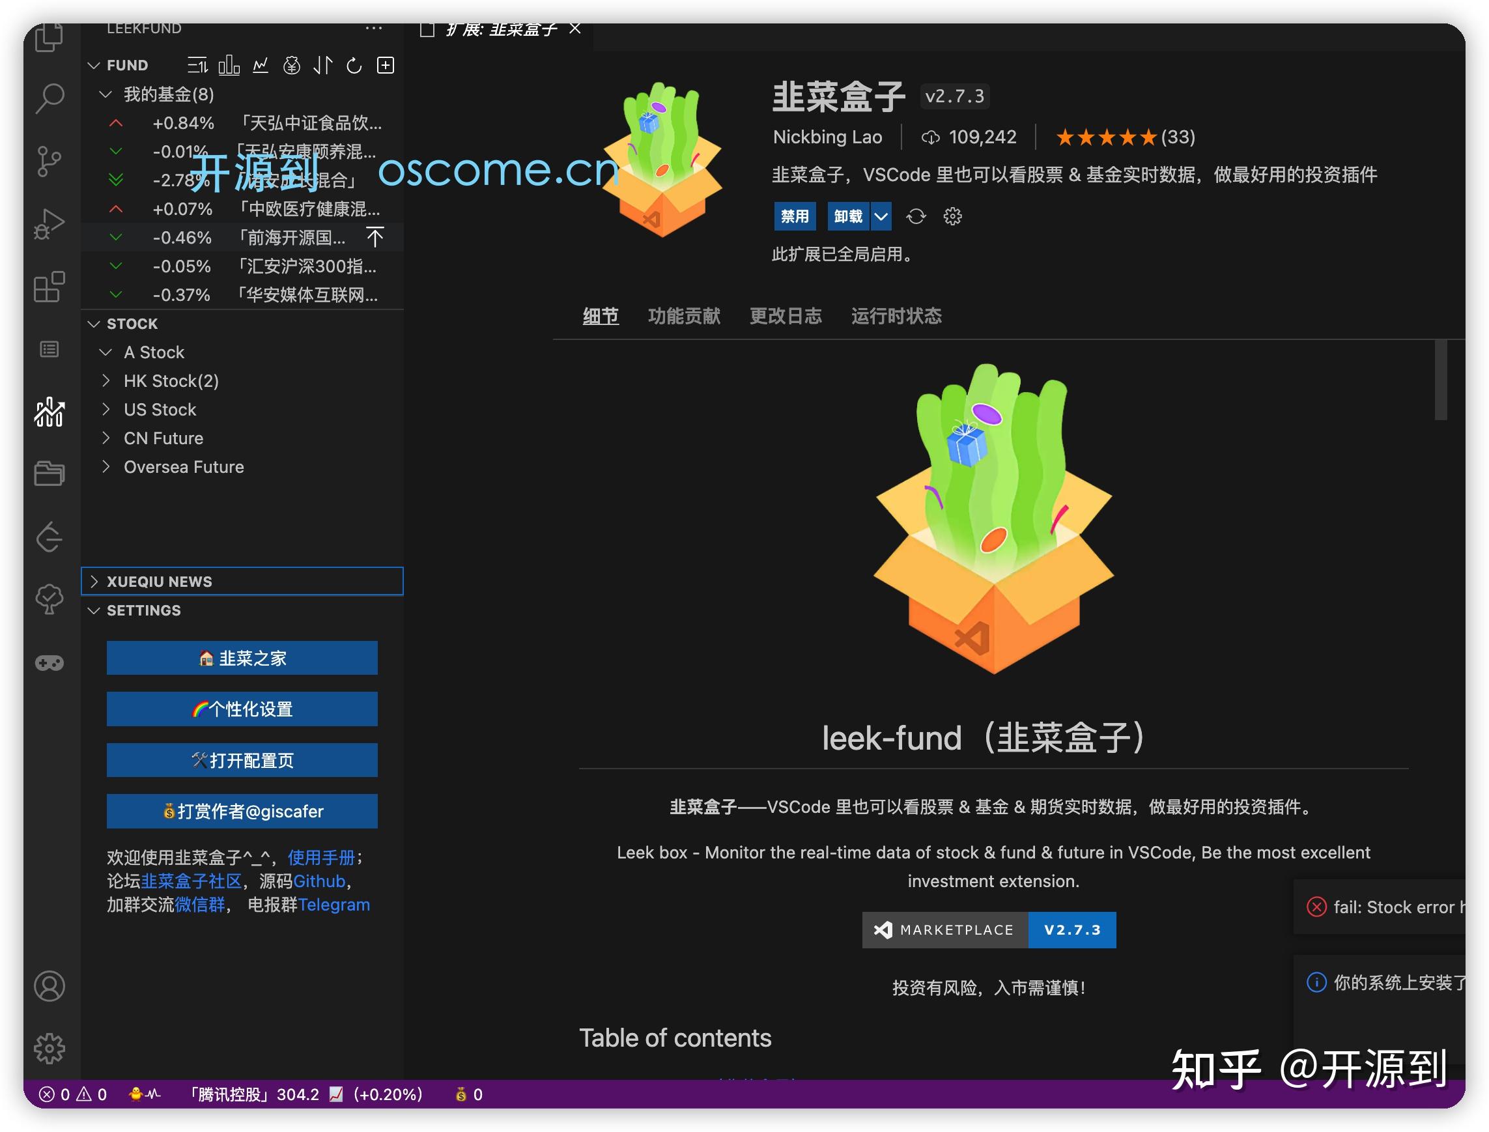Open the Extensions view
1489x1132 pixels.
[x=50, y=287]
